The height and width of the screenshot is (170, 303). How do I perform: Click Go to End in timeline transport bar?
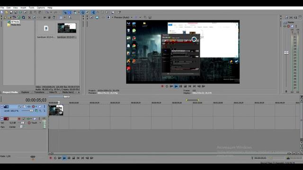(82, 158)
